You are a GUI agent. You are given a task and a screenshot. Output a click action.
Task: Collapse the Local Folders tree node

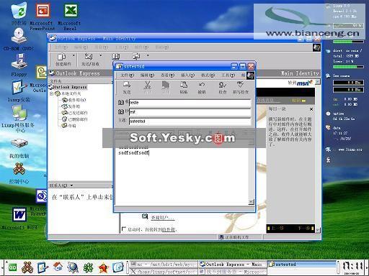pos(51,93)
